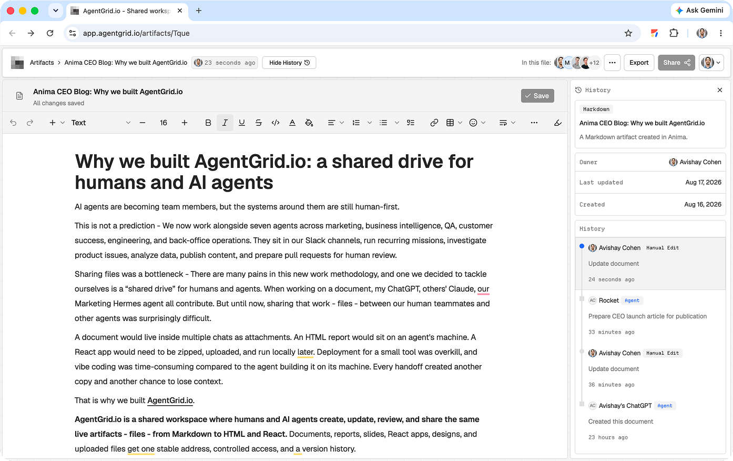
Task: Click the Export button
Action: click(x=639, y=63)
